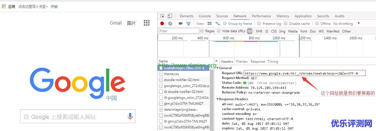Open the No throttling dropdown
Viewport: 376px width, 131px height.
point(347,24)
